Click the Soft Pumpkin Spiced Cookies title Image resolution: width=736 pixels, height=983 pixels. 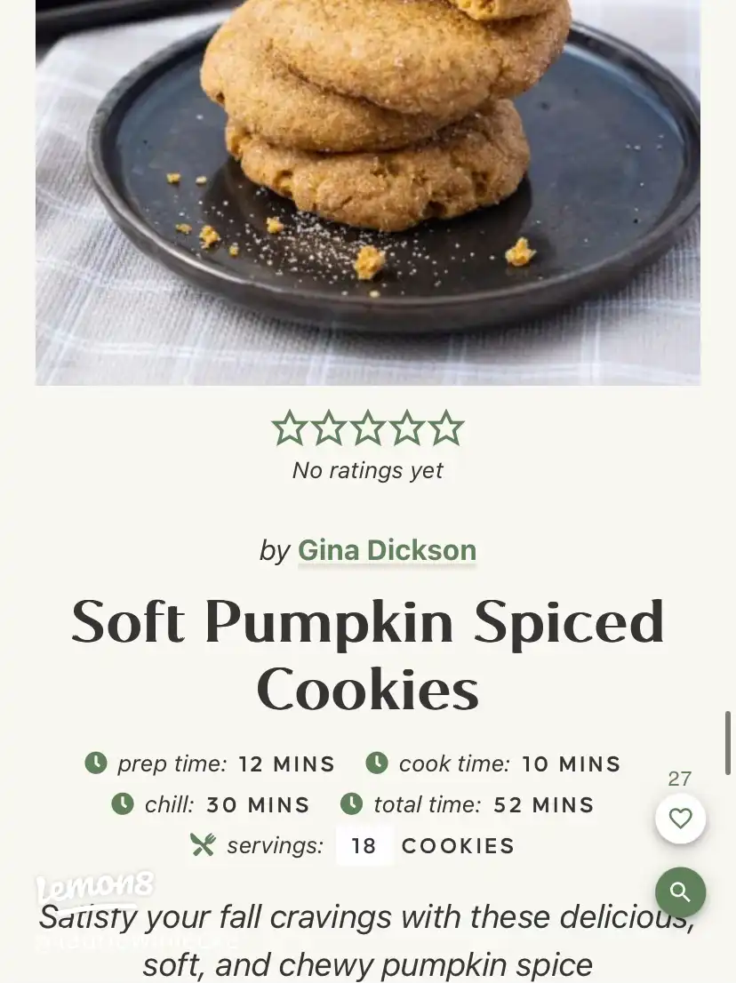[368, 654]
